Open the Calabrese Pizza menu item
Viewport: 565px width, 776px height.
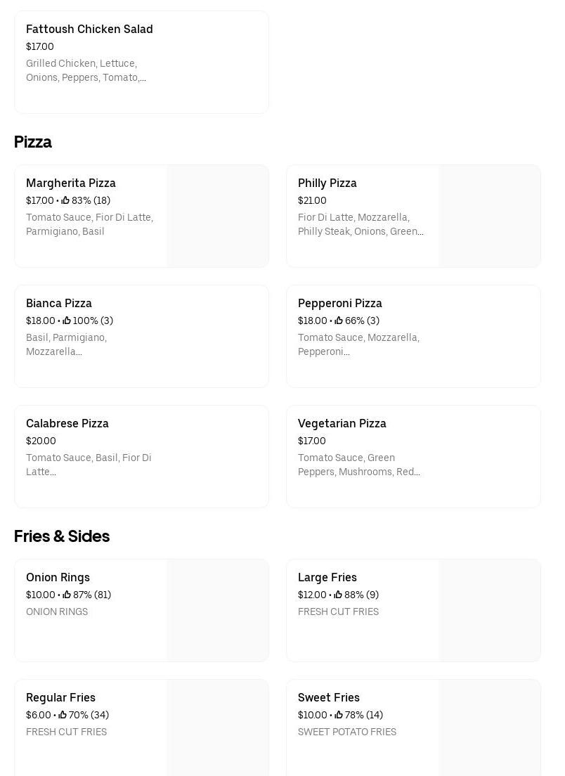pyautogui.click(x=67, y=423)
